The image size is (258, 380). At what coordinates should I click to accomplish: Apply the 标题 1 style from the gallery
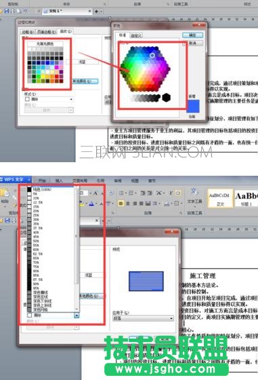(x=246, y=199)
